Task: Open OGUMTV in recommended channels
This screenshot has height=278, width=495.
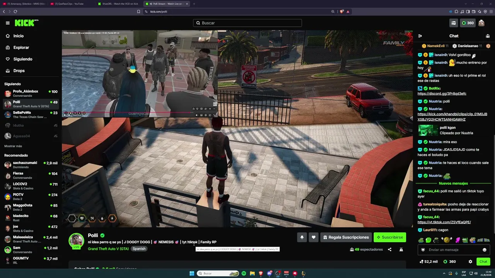Action: click(31, 260)
